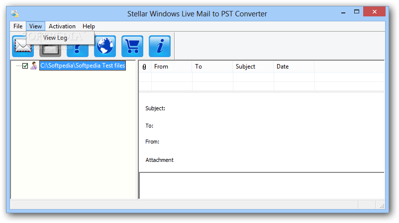Close the open View menu
399x223 pixels.
[35, 26]
